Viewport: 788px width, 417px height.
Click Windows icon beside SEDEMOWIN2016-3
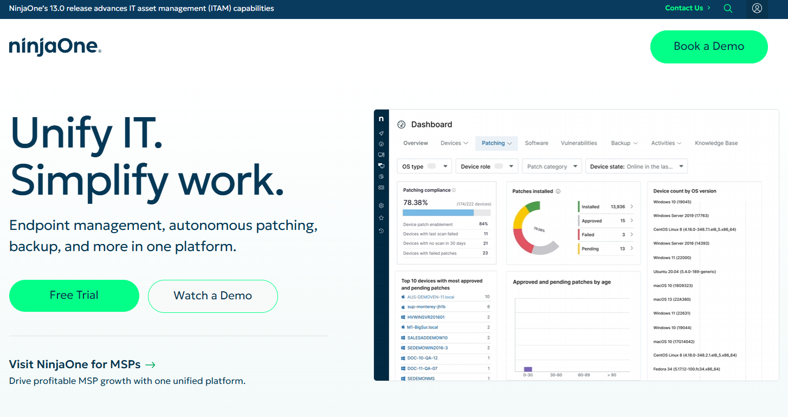[403, 348]
